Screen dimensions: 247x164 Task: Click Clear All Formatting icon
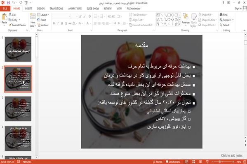[x=90, y=16]
